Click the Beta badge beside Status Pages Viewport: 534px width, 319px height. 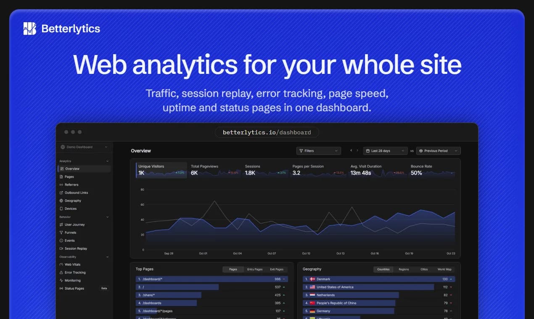(104, 288)
